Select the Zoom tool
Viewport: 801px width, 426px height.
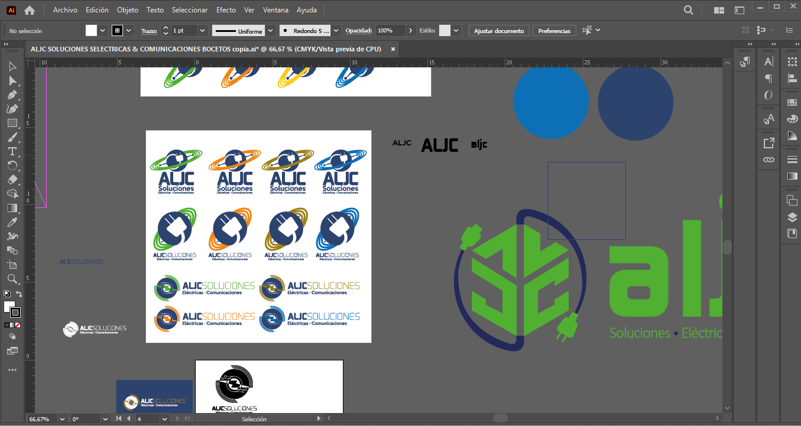pos(12,278)
